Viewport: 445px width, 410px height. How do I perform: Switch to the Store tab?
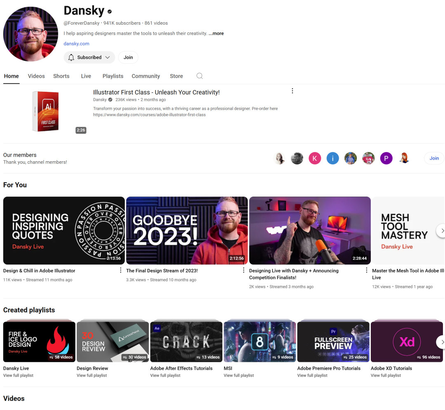[x=176, y=76]
